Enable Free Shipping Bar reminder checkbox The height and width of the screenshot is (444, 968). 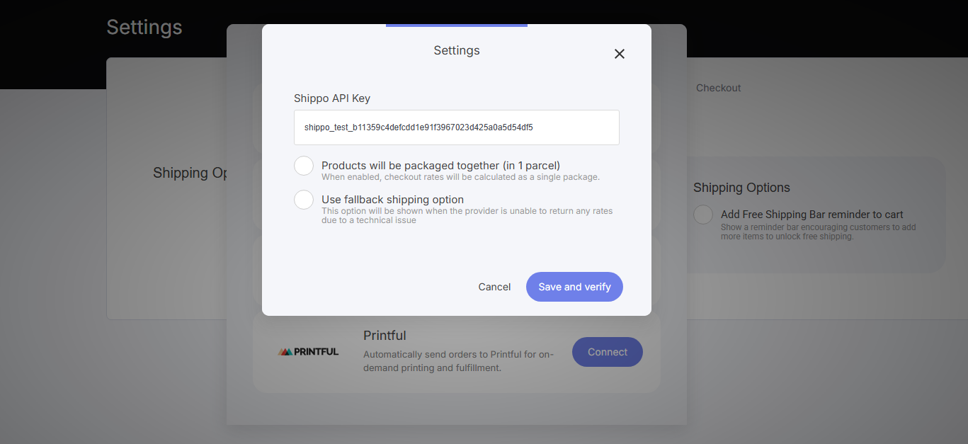(703, 215)
